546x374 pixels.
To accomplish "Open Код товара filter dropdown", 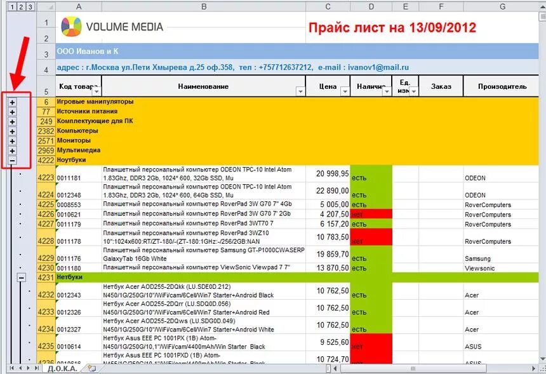I will pos(97,91).
